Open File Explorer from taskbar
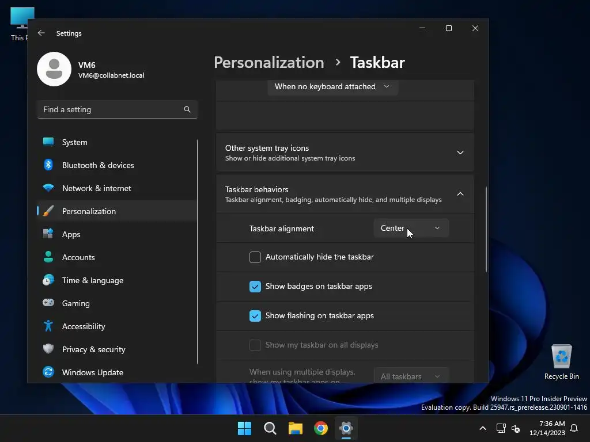This screenshot has width=590, height=442. click(296, 428)
